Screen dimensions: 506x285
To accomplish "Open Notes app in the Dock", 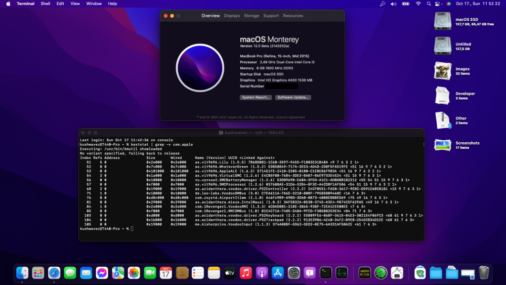I will [214, 273].
